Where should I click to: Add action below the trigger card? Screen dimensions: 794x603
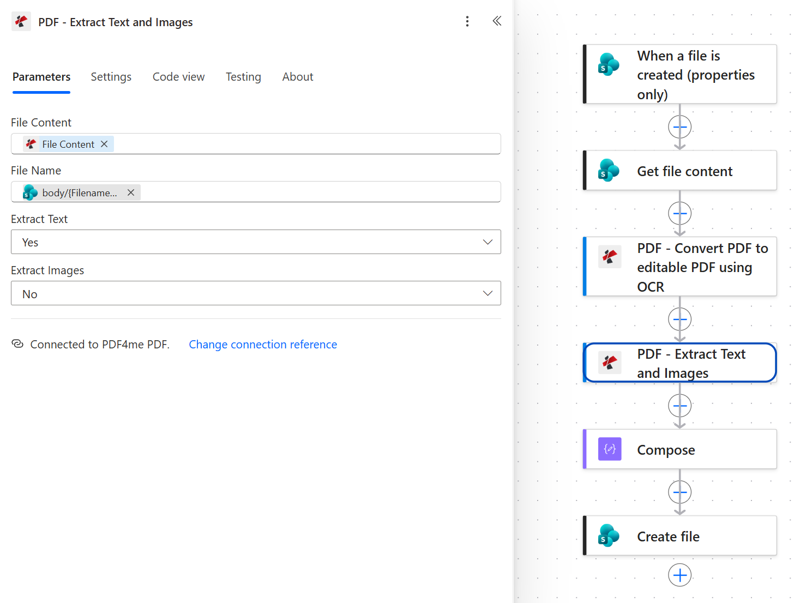click(x=680, y=127)
